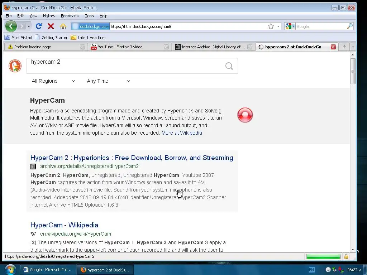Image resolution: width=367 pixels, height=275 pixels.
Task: Click the green page loading progress bar
Action: click(x=323, y=256)
